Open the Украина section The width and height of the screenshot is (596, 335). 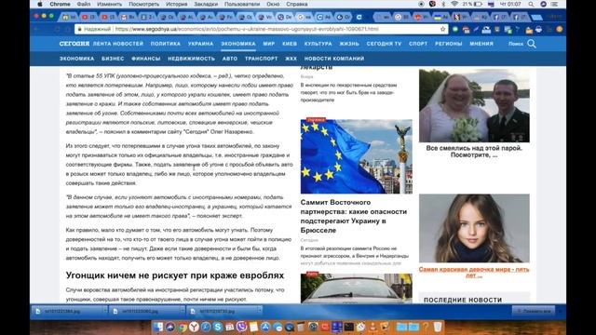[201, 44]
